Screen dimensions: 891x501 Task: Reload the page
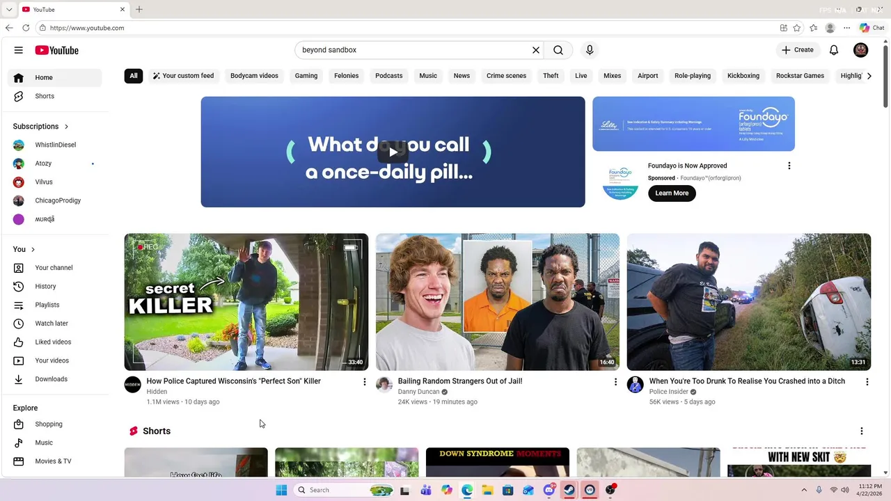tap(26, 28)
